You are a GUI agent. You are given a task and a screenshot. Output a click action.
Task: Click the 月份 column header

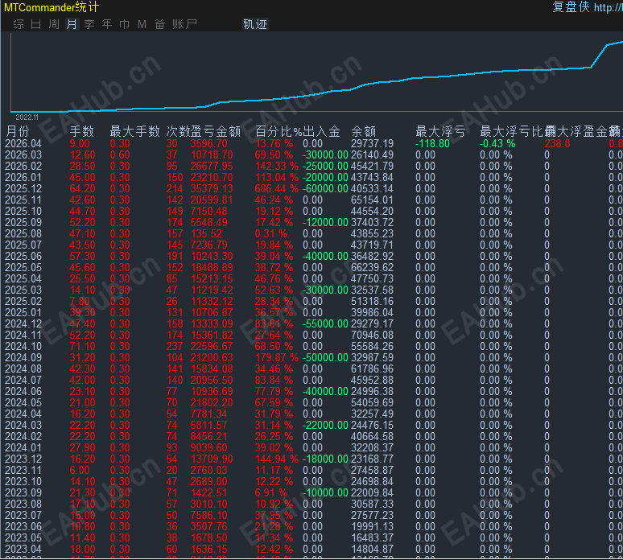[18, 131]
